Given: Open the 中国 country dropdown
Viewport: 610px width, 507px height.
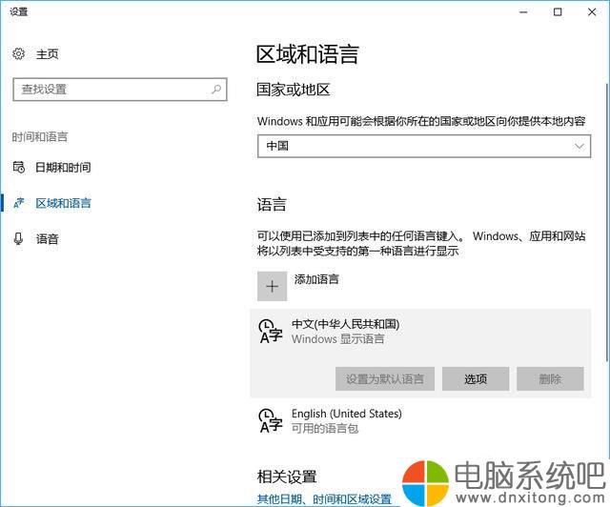Looking at the screenshot, I should click(424, 147).
